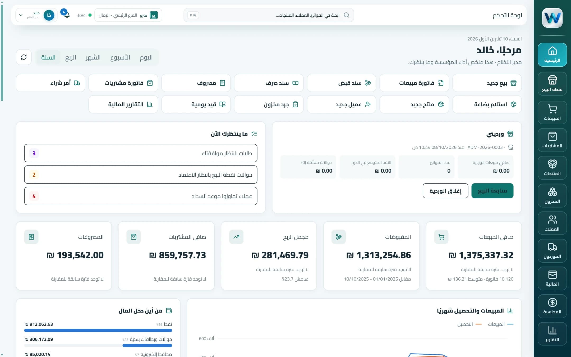Open المالية finance section
Image resolution: width=571 pixels, height=357 pixels.
(x=552, y=278)
